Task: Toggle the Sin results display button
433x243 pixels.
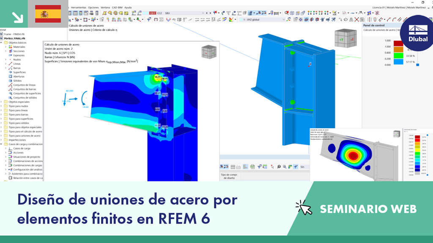Action: (x=303, y=167)
